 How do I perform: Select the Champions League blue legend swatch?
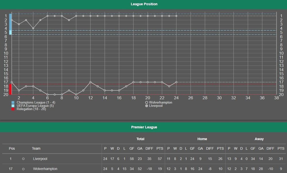(x=13, y=103)
